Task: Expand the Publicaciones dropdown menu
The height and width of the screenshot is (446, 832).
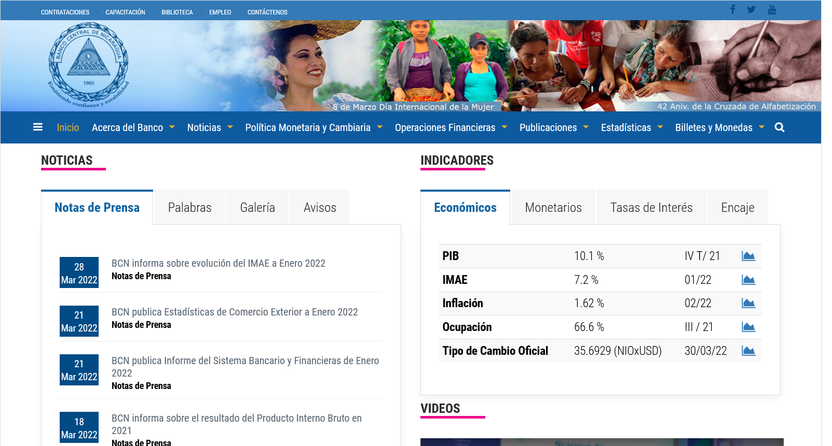Action: click(x=553, y=127)
